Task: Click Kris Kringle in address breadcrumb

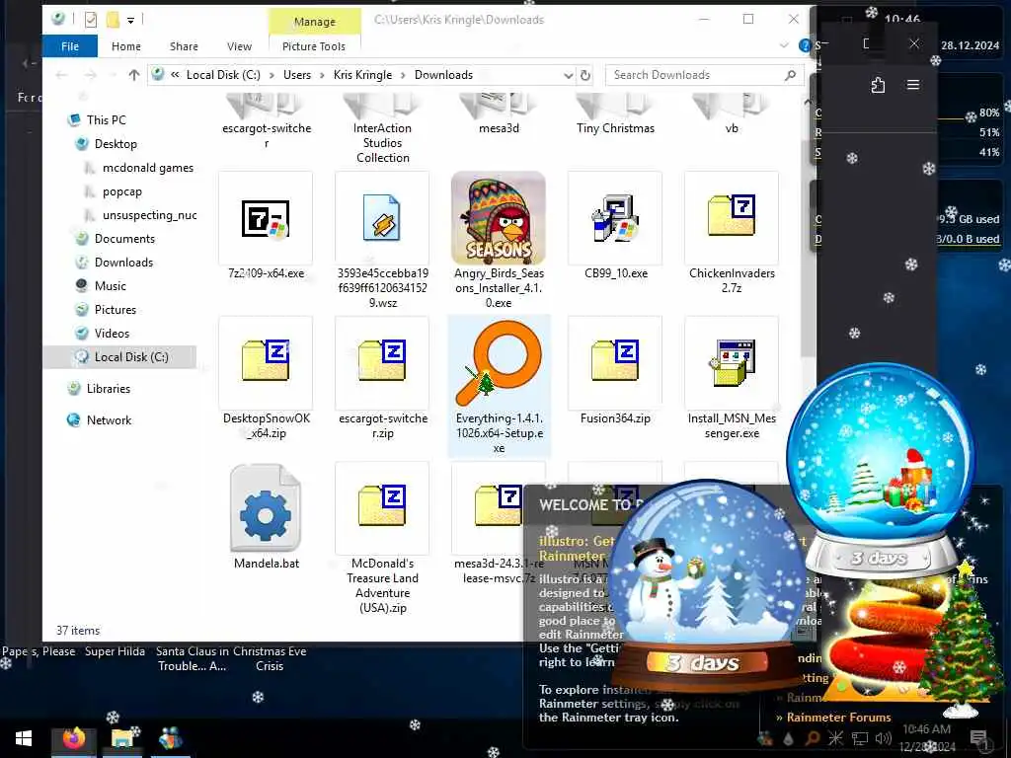Action: 362,75
